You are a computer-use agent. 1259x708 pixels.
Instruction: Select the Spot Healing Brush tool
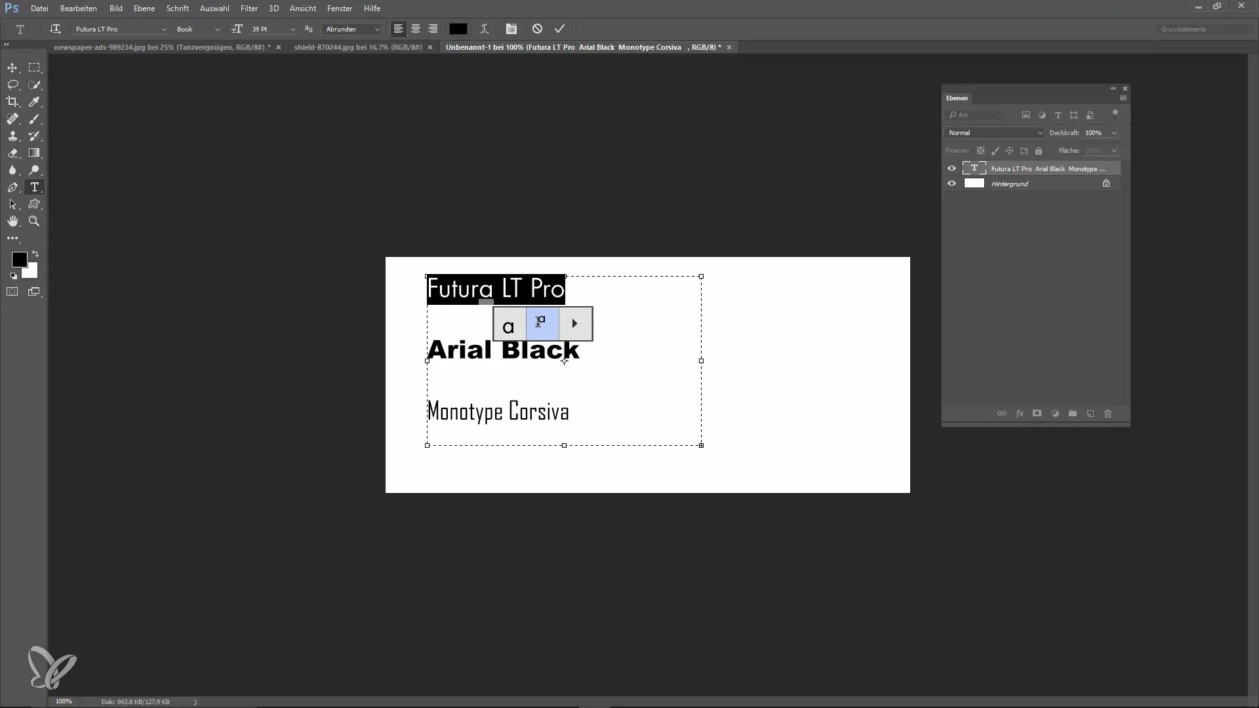(12, 119)
